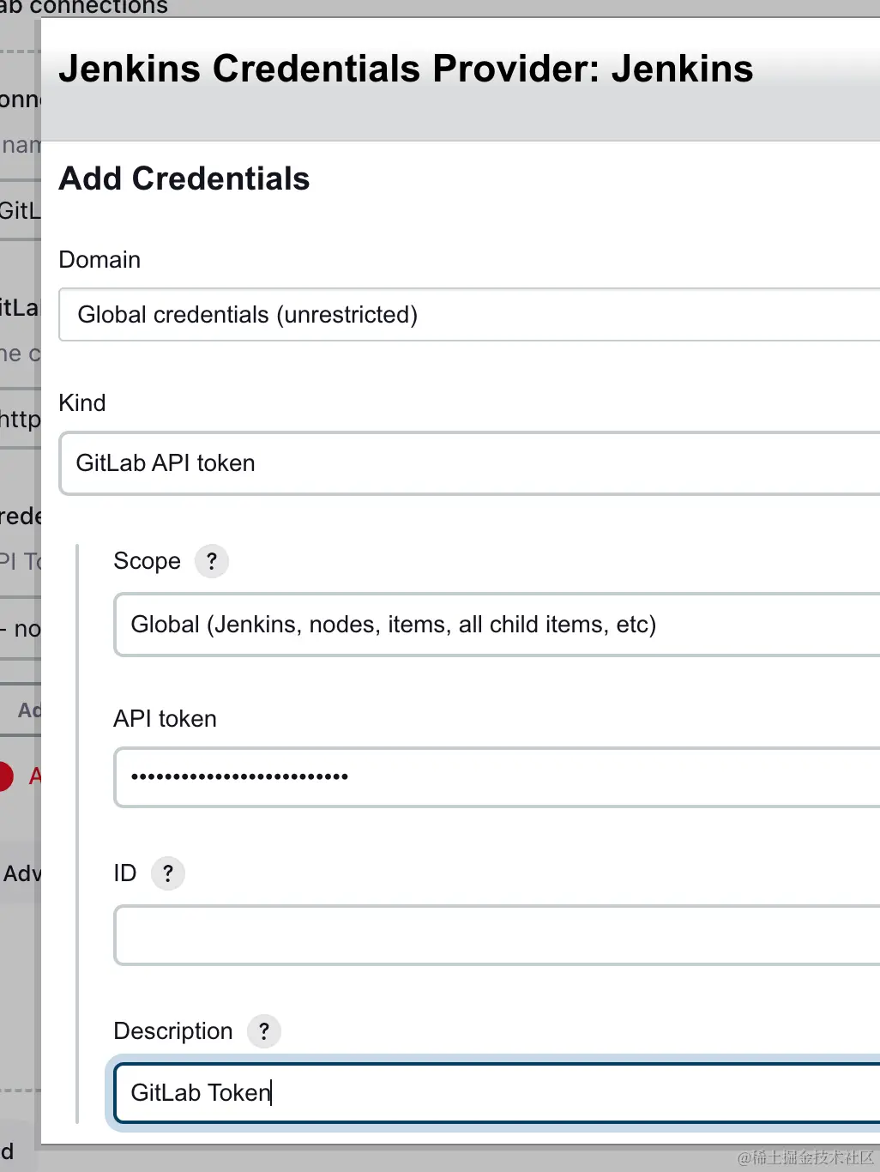Focus the empty ID input field
Image resolution: width=880 pixels, height=1172 pixels.
point(497,935)
